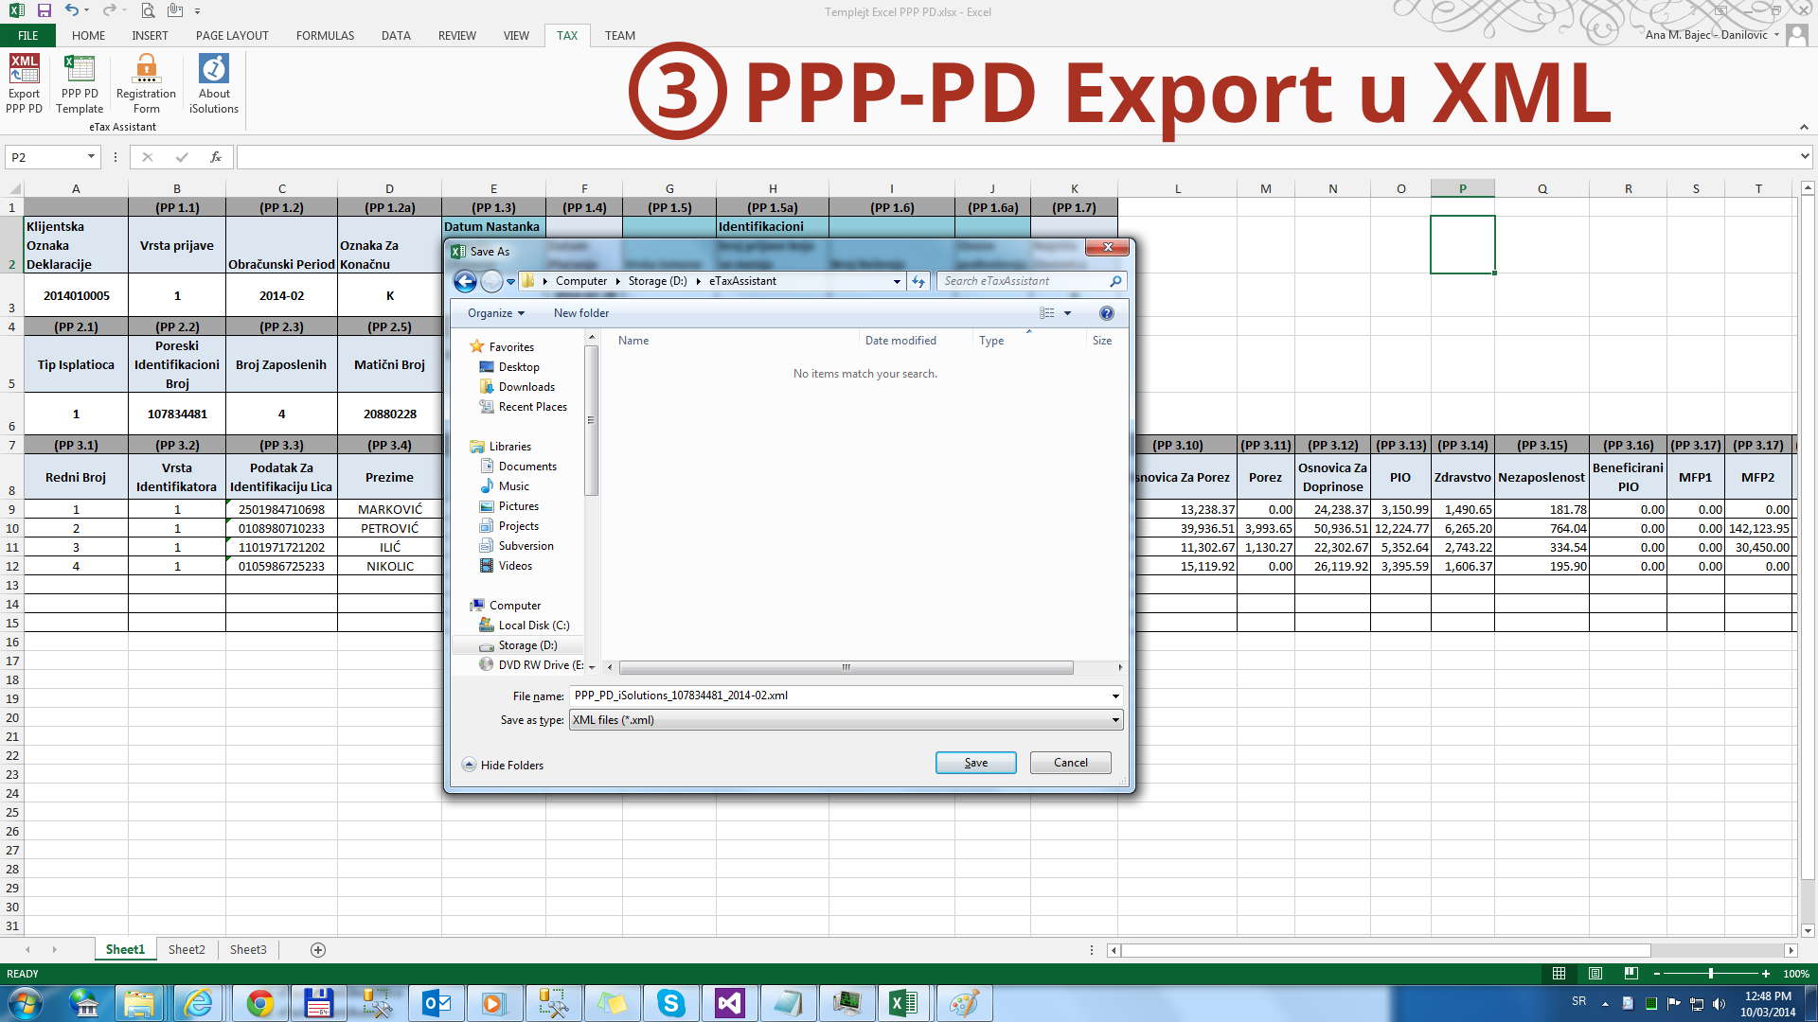
Task: Switch to Sheet2 worksheet tab
Action: coord(187,950)
